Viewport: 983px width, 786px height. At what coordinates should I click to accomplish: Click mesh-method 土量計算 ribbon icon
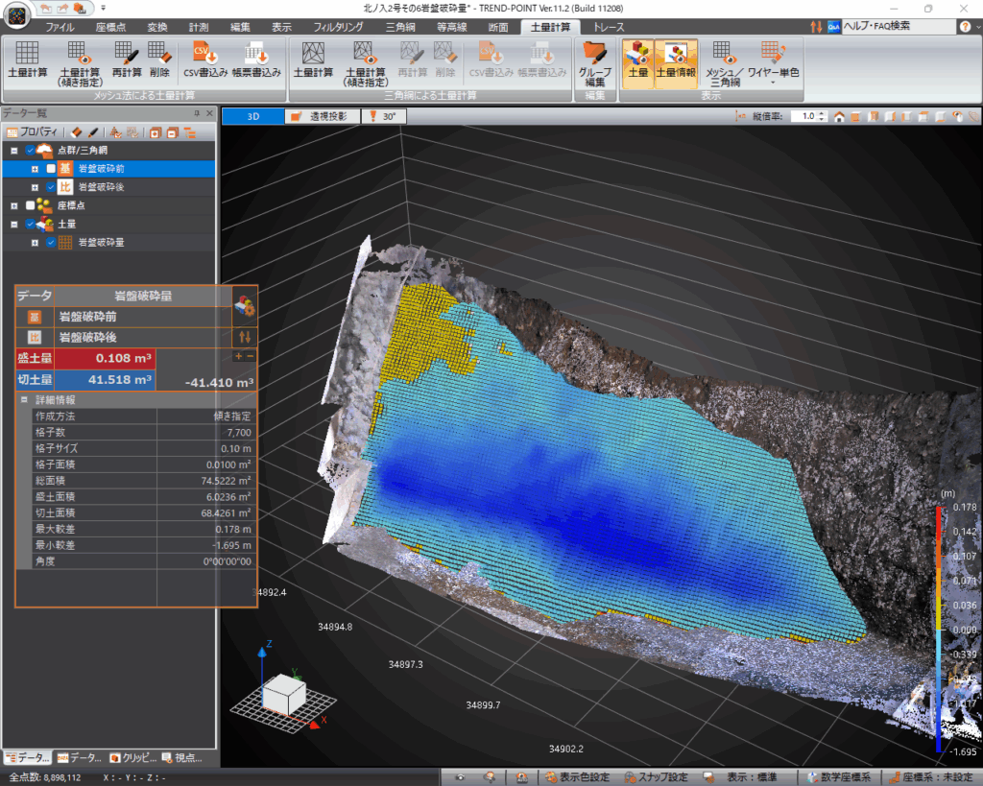tap(27, 60)
